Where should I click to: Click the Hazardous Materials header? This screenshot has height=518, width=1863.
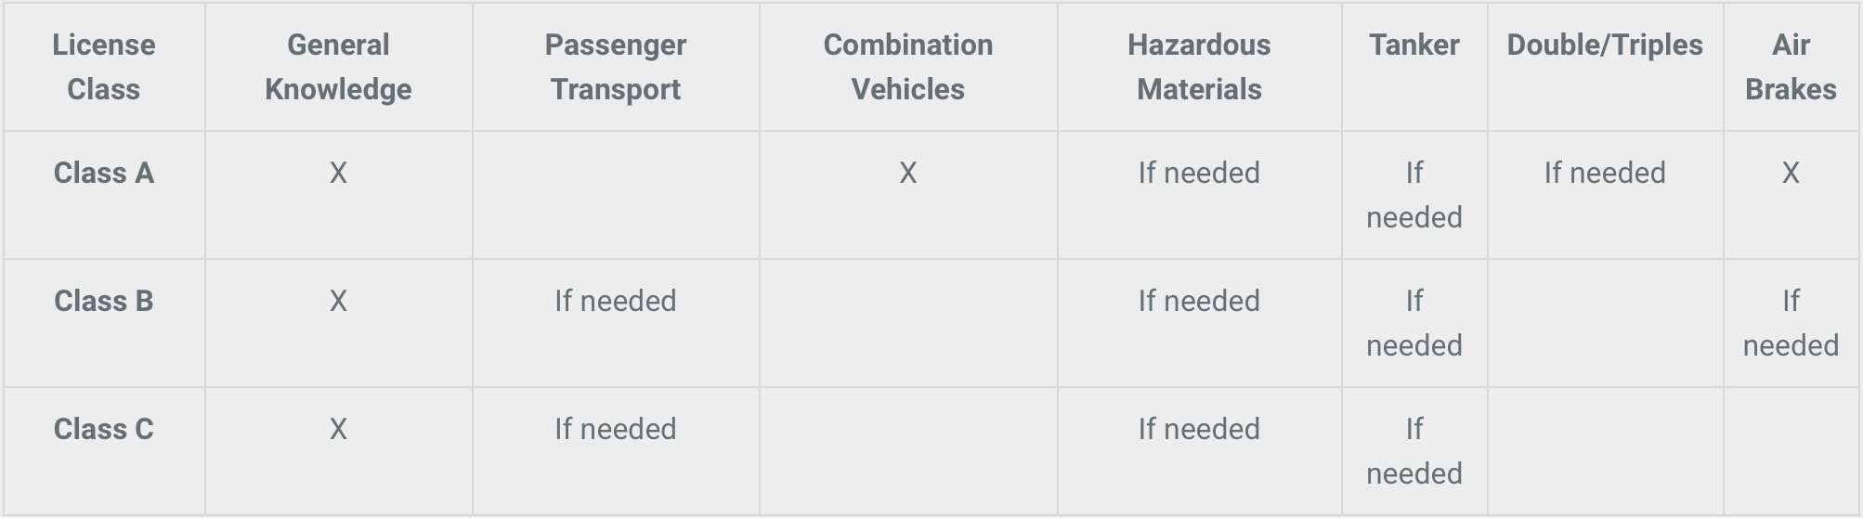[x=1199, y=67]
